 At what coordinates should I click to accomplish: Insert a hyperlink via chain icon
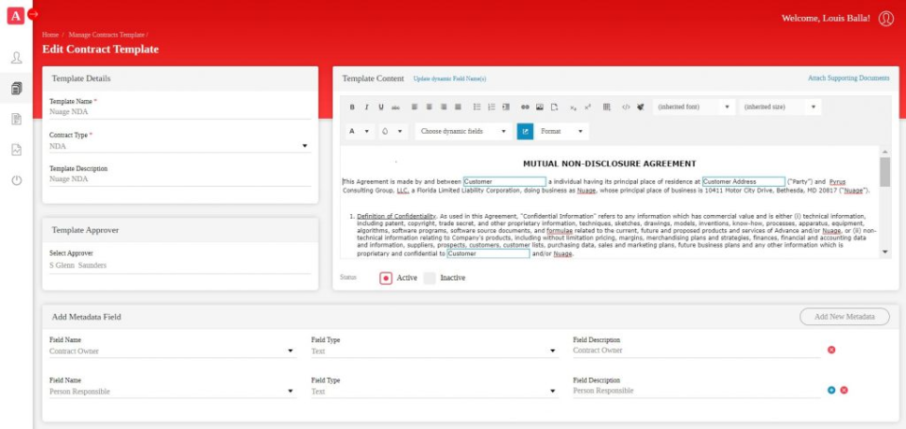(x=525, y=107)
